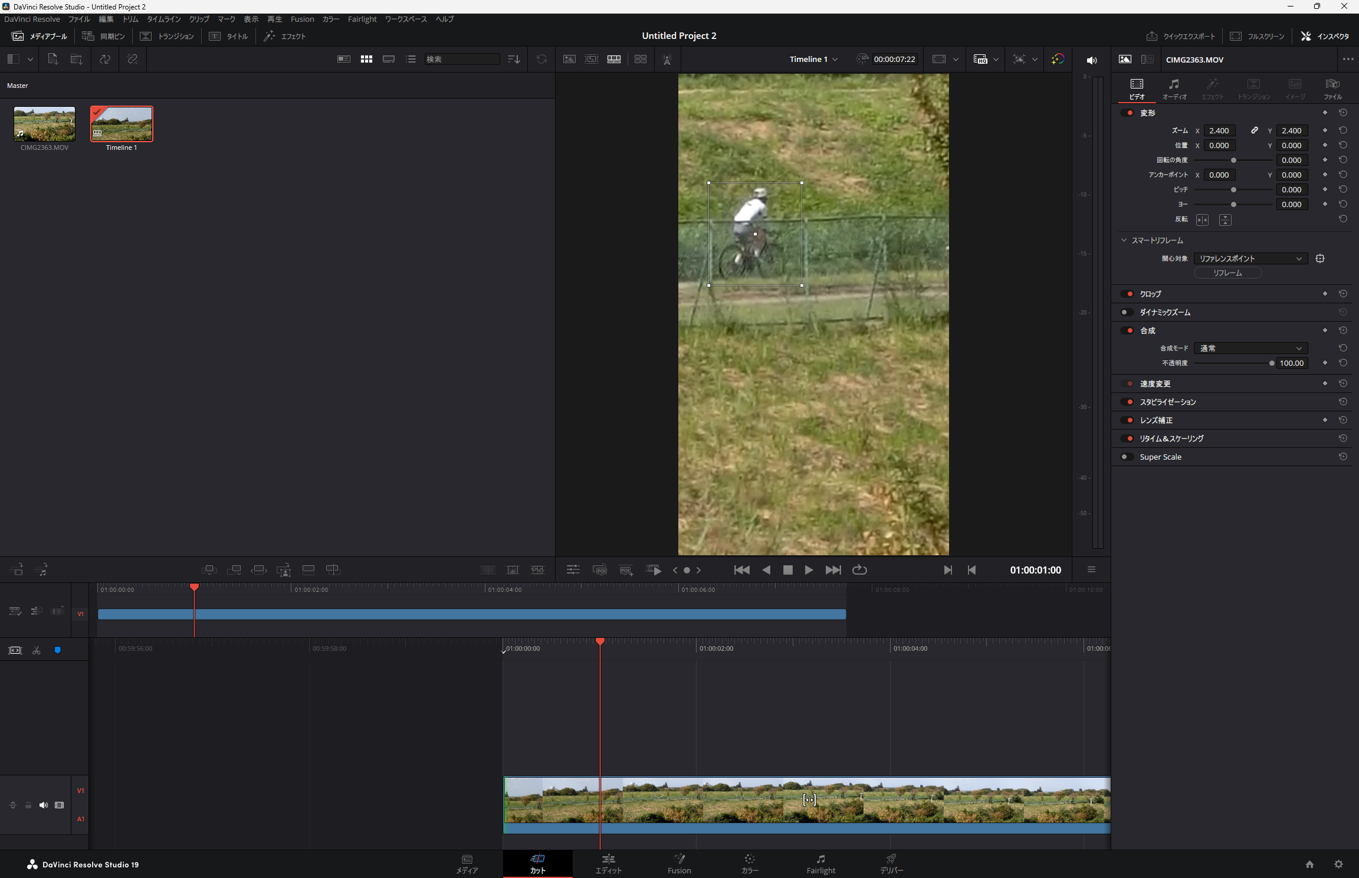Switch to the オーディオ inspector tab

[x=1174, y=89]
